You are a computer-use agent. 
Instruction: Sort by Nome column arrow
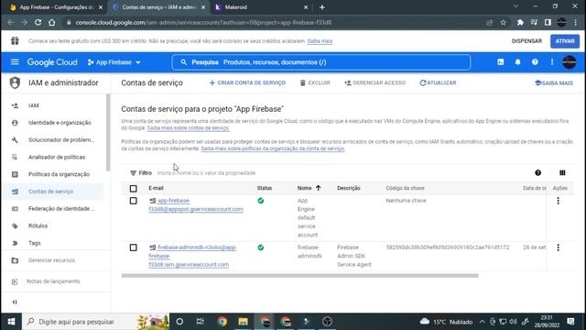coord(318,188)
